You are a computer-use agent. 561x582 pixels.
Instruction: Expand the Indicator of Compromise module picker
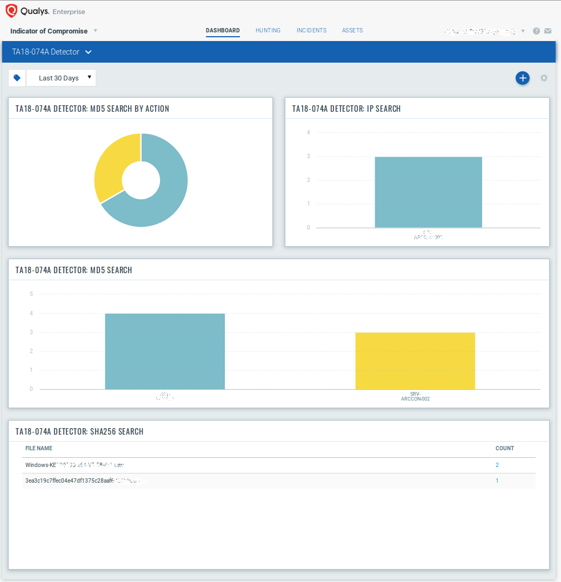95,31
